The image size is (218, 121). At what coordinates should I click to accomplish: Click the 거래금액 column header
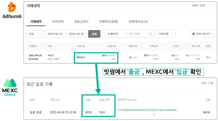[154, 46]
